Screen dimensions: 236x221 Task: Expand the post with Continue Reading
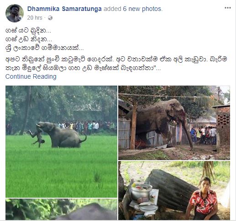(31, 76)
